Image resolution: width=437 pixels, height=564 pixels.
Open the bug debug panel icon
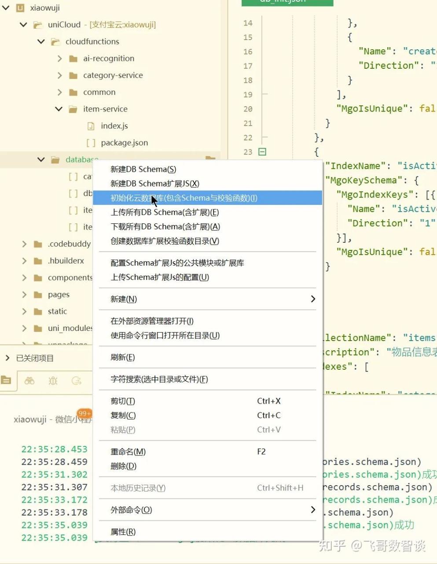tap(53, 381)
